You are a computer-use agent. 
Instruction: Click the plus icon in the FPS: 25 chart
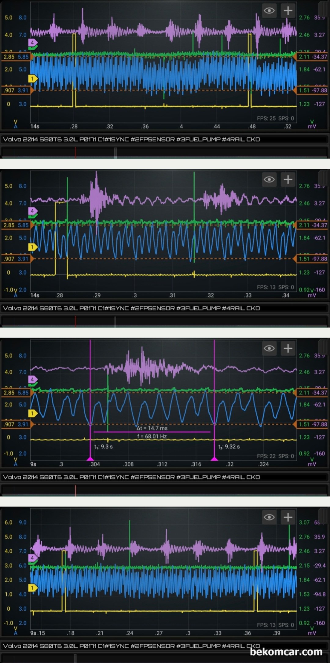pos(288,11)
